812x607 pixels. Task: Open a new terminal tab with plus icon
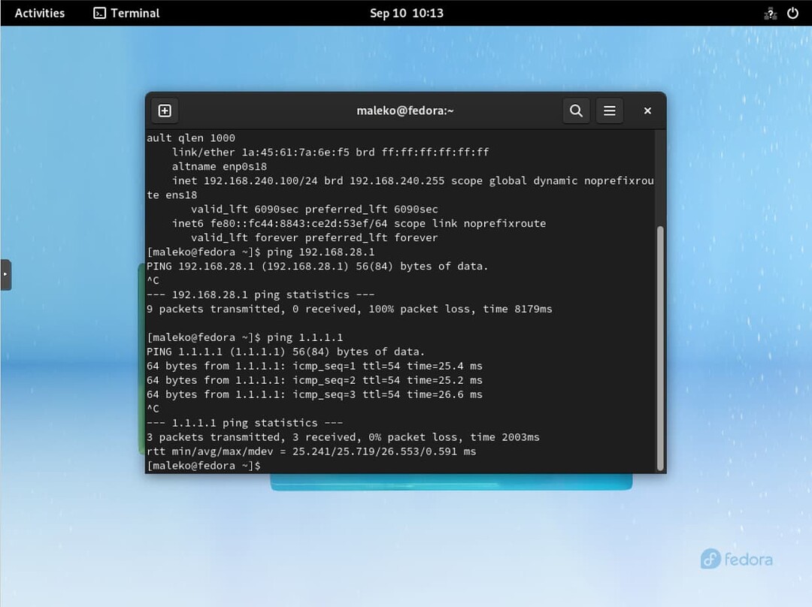click(164, 110)
